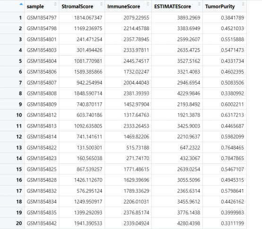Sort by TumorPurity column arrows
This screenshot has height=229, width=262.
click(243, 4)
